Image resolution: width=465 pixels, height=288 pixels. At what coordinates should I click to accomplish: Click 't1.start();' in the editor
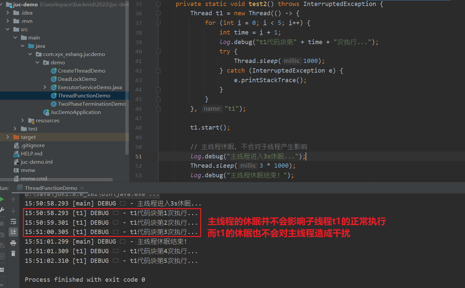210,128
